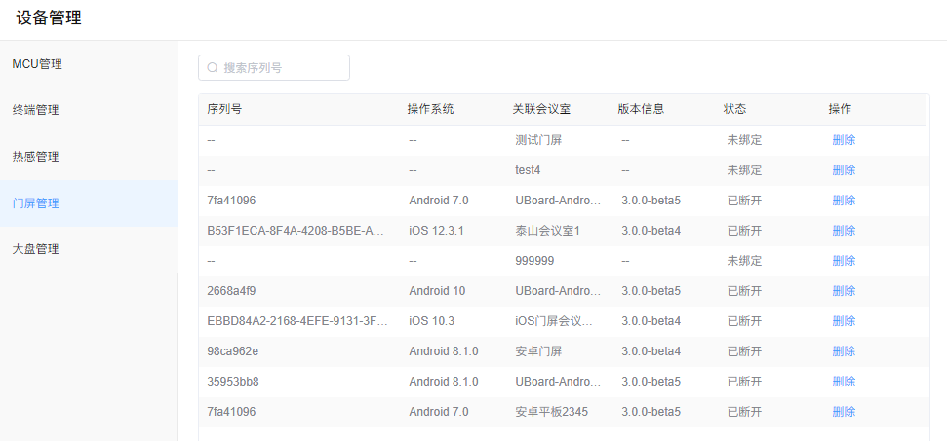Select 热感管理 from the sidebar

tap(36, 157)
